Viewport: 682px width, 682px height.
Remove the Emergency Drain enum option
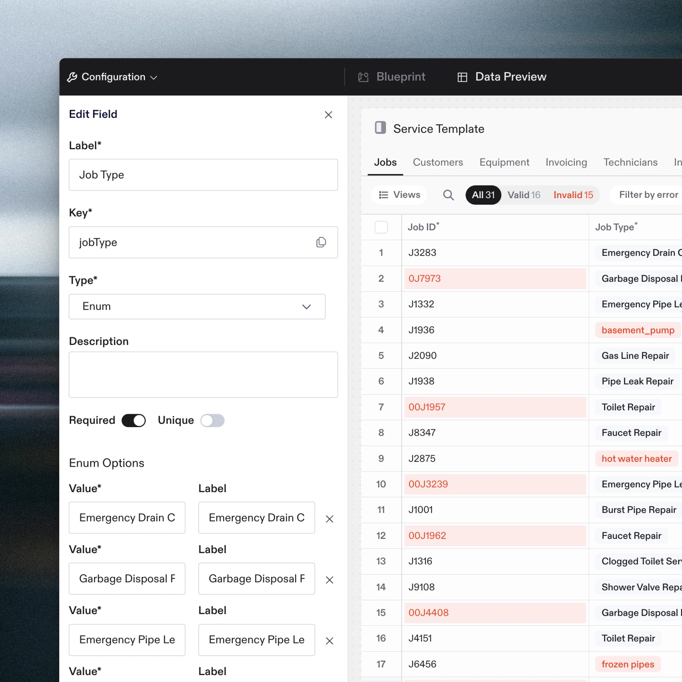(329, 519)
